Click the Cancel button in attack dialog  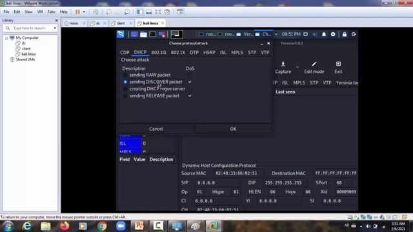156,129
